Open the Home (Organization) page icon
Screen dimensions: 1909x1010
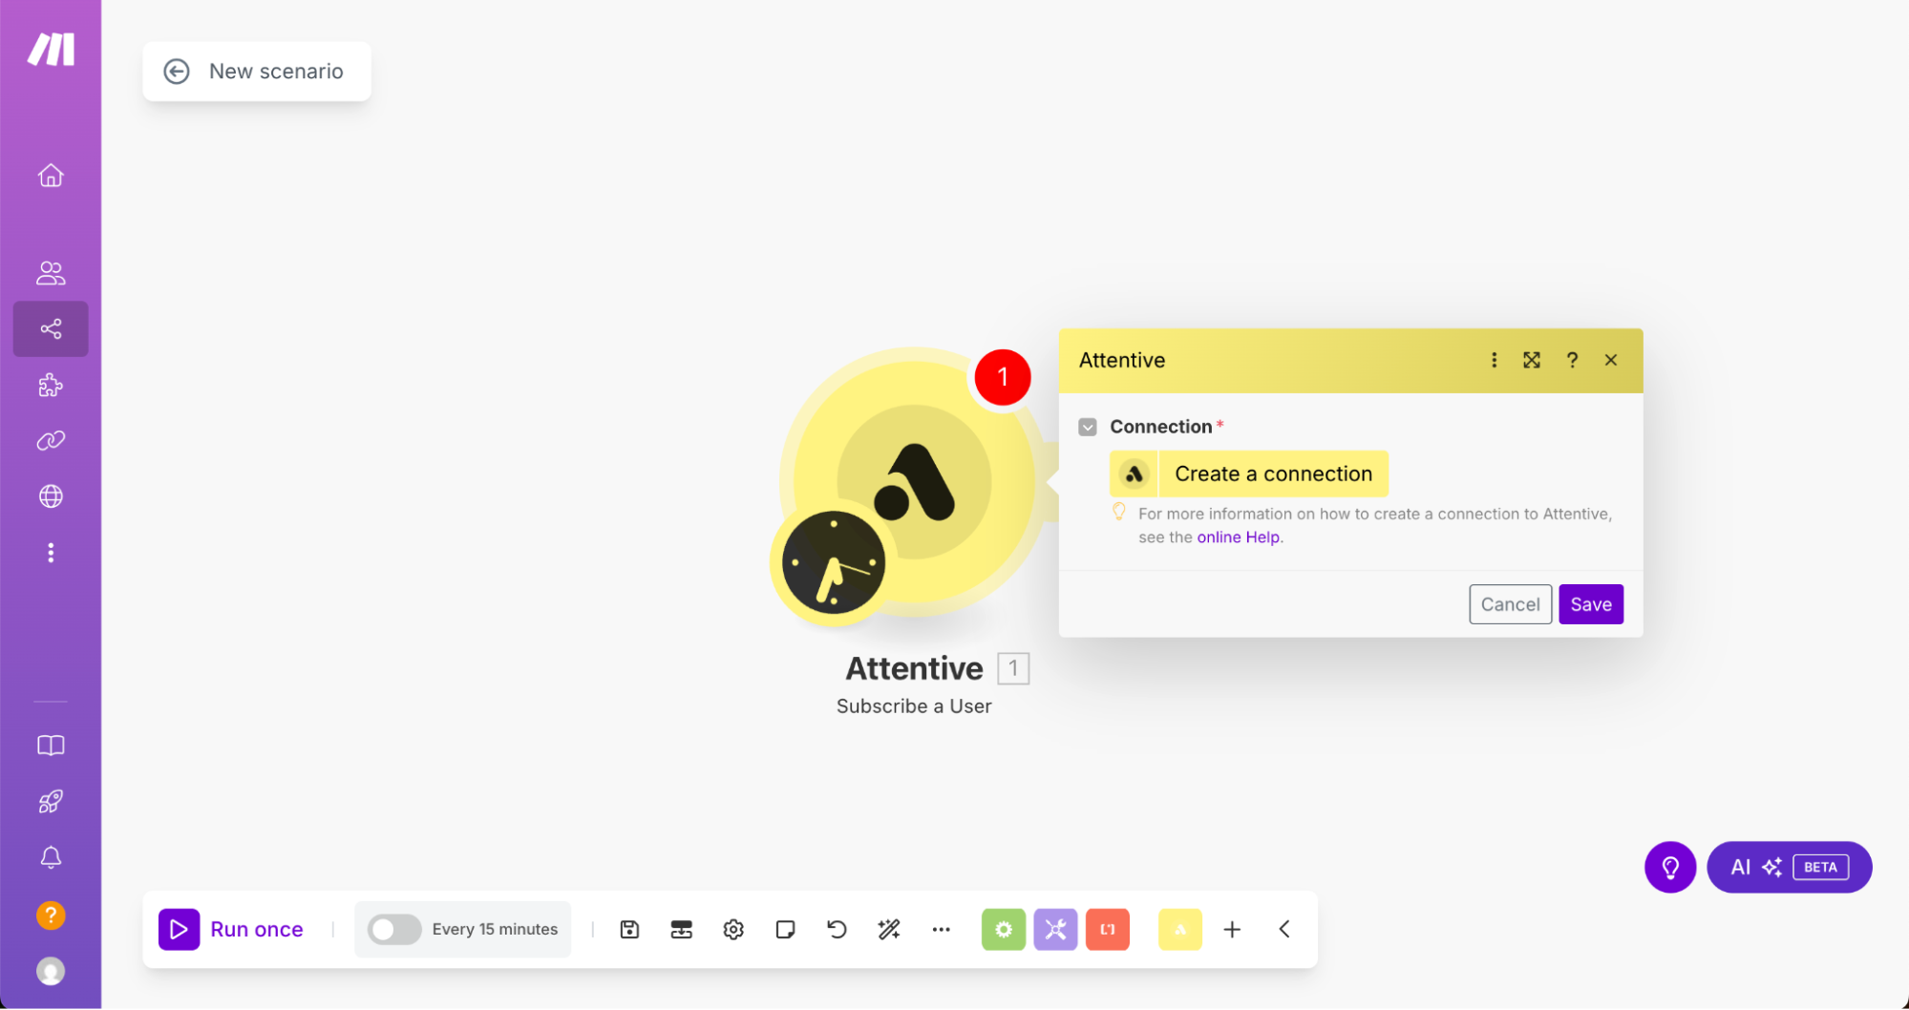51,176
